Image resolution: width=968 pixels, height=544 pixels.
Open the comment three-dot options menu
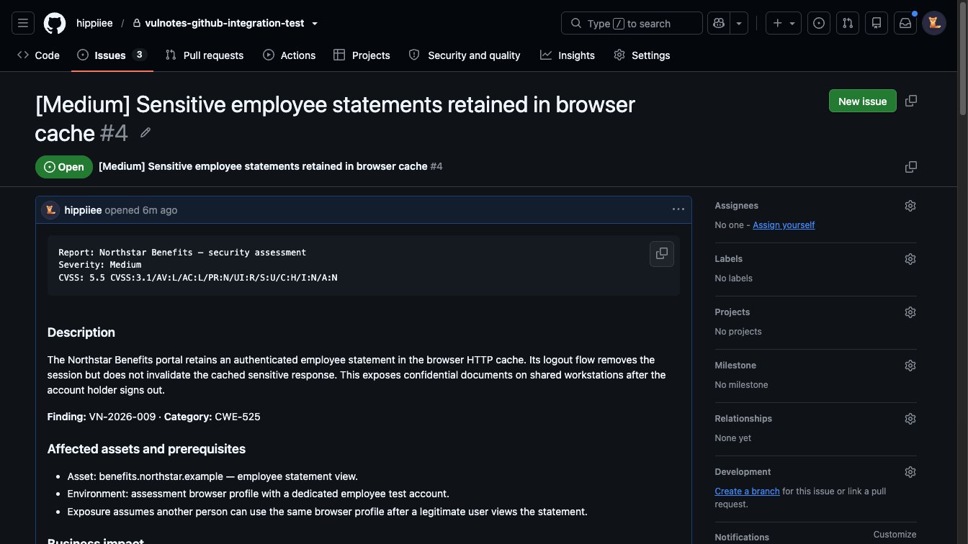click(x=678, y=209)
